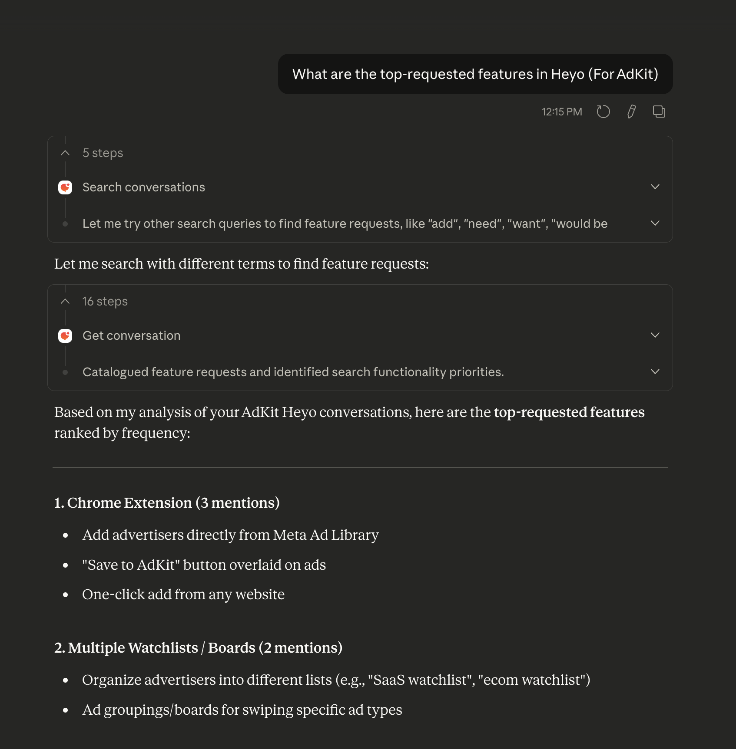The height and width of the screenshot is (749, 736).
Task: Open the Search conversations step text
Action: click(x=144, y=187)
